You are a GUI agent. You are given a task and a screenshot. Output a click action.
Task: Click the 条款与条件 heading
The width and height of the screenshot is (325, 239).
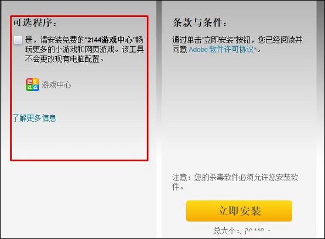coord(200,22)
